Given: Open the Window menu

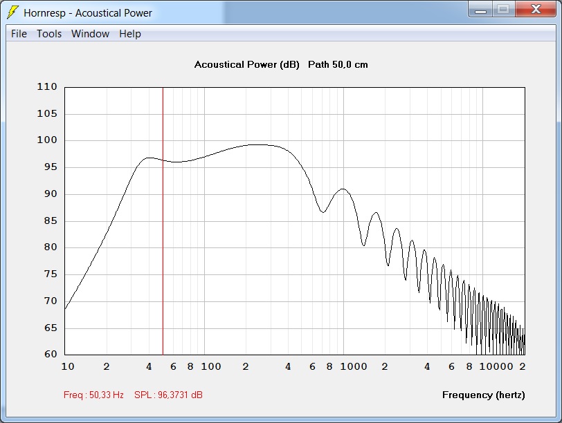Looking at the screenshot, I should pyautogui.click(x=90, y=34).
